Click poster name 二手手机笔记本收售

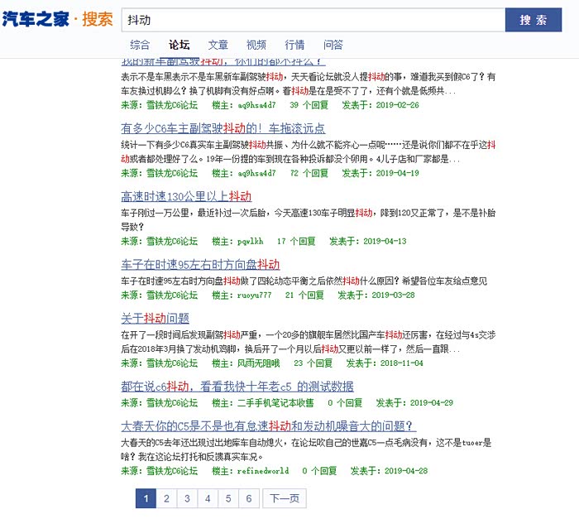pyautogui.click(x=275, y=403)
